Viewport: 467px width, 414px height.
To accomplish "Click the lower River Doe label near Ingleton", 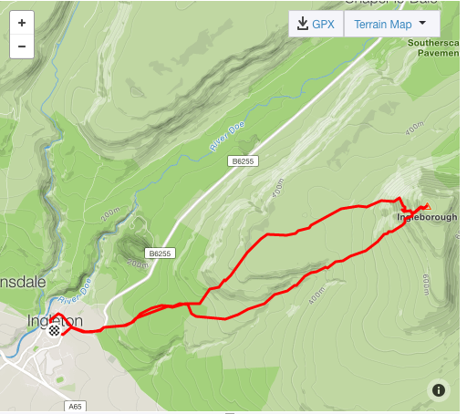I will point(75,291).
